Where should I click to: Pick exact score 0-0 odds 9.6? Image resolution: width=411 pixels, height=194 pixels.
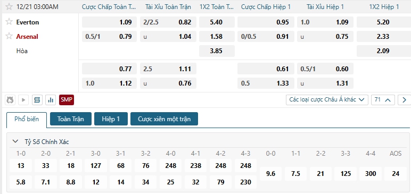tap(270, 174)
